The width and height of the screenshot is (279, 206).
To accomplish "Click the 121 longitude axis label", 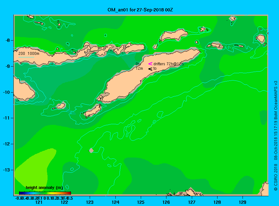I will coord(39,202).
